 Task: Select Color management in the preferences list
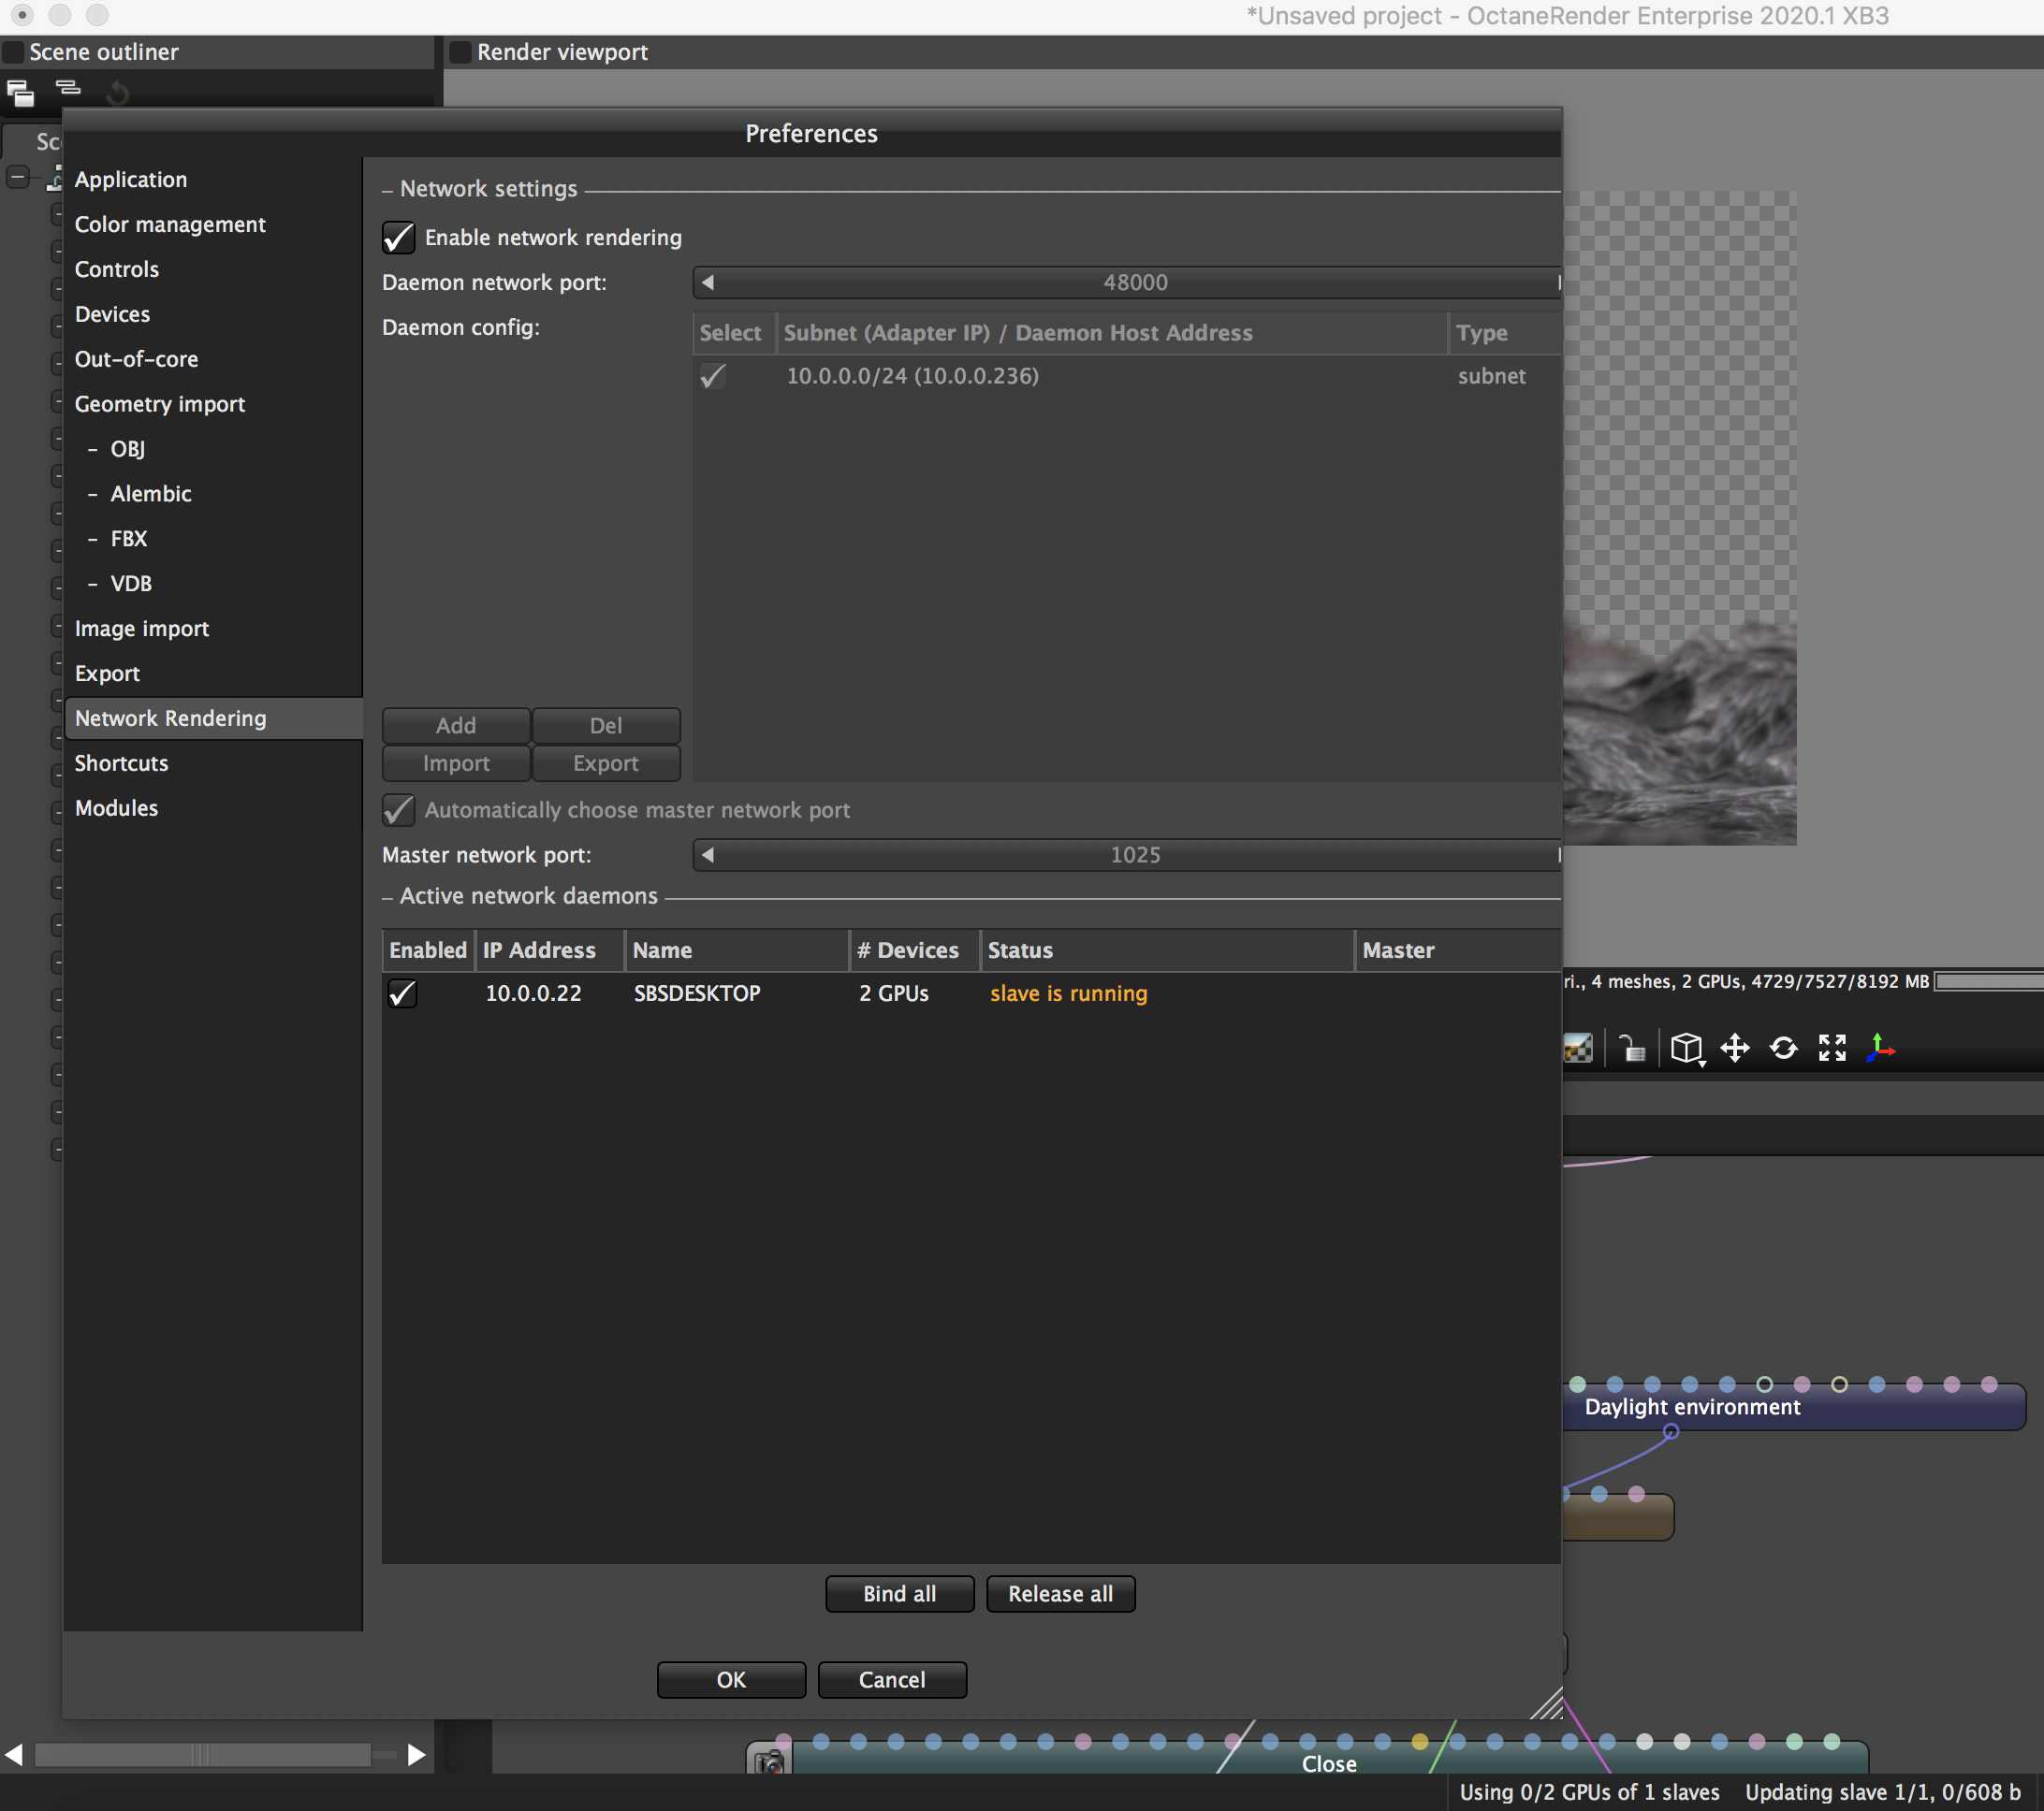click(170, 225)
